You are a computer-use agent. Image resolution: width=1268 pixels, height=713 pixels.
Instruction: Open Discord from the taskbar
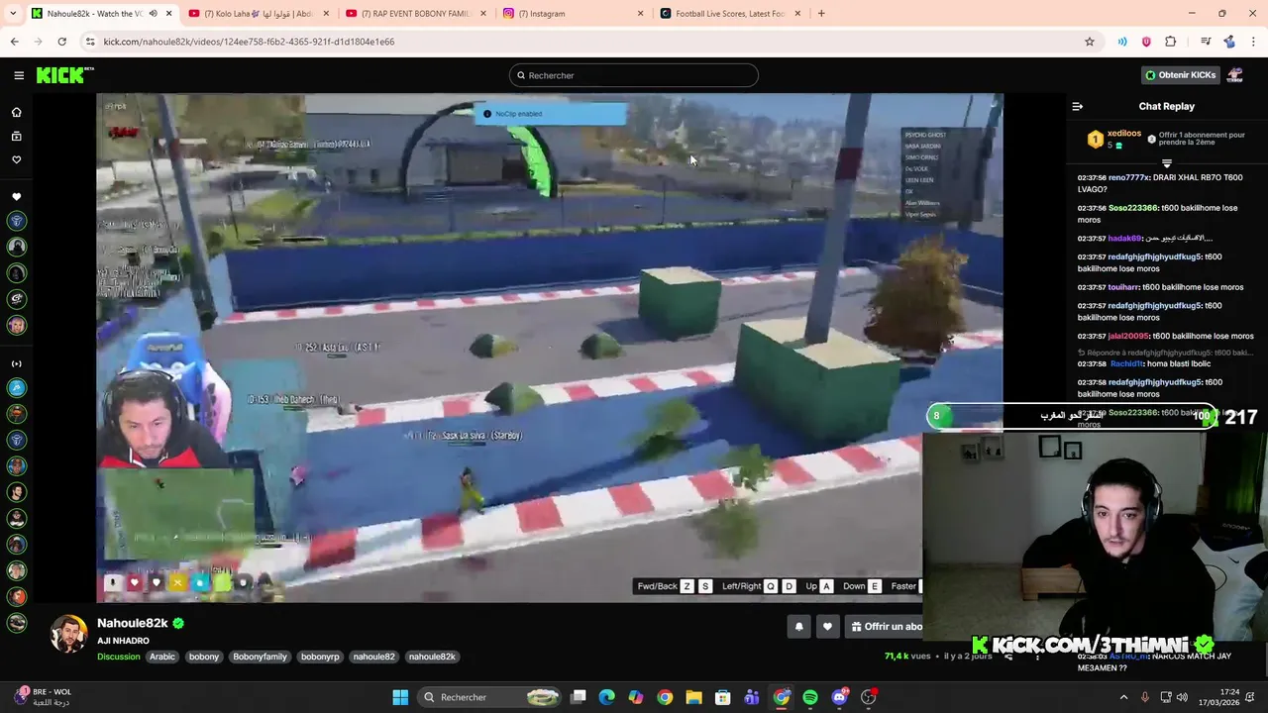tap(839, 697)
